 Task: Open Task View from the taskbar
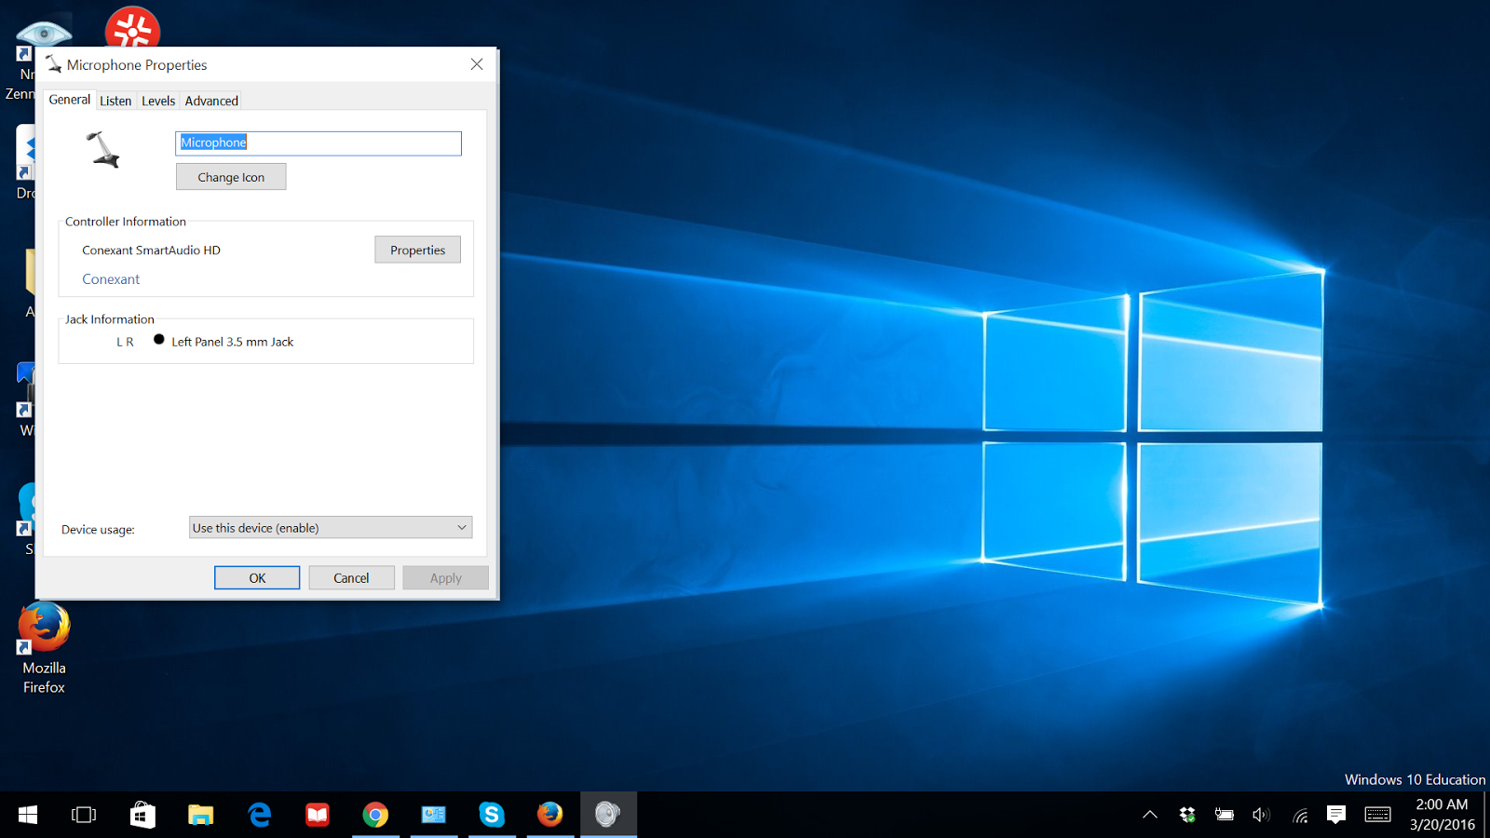(x=84, y=815)
